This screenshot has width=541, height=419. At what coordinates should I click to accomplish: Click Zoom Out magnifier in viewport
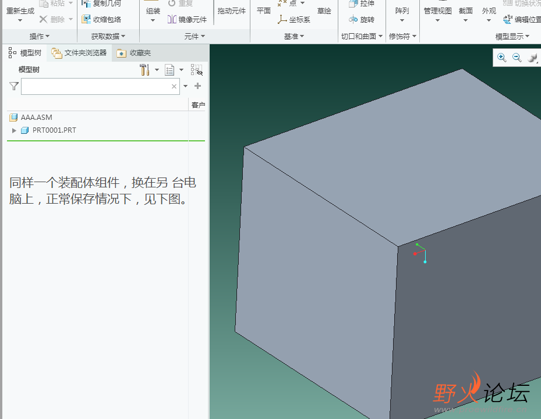[x=517, y=58]
